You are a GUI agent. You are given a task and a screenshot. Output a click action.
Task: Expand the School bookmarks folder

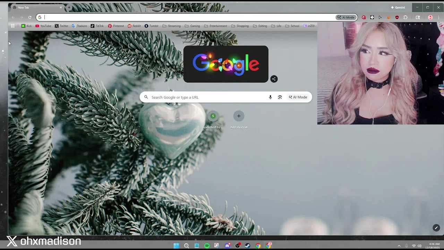coord(292,26)
